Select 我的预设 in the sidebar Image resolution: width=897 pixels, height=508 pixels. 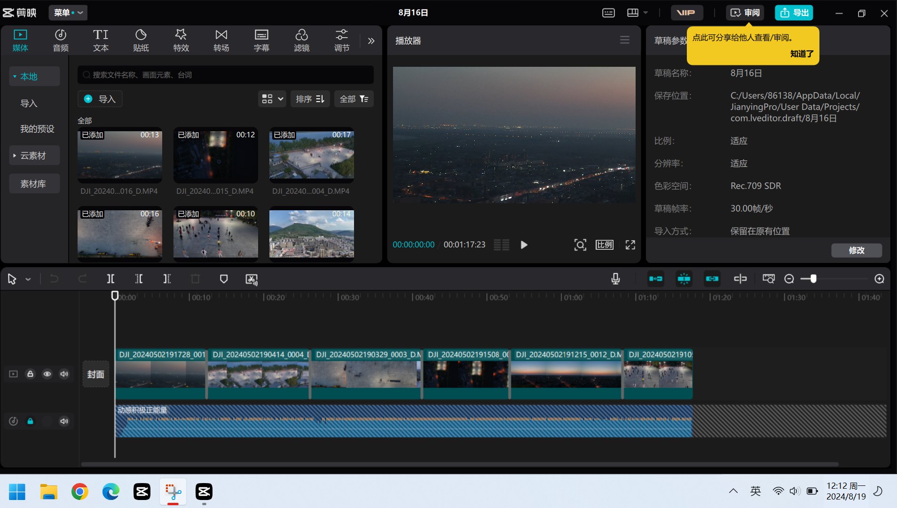click(x=37, y=129)
